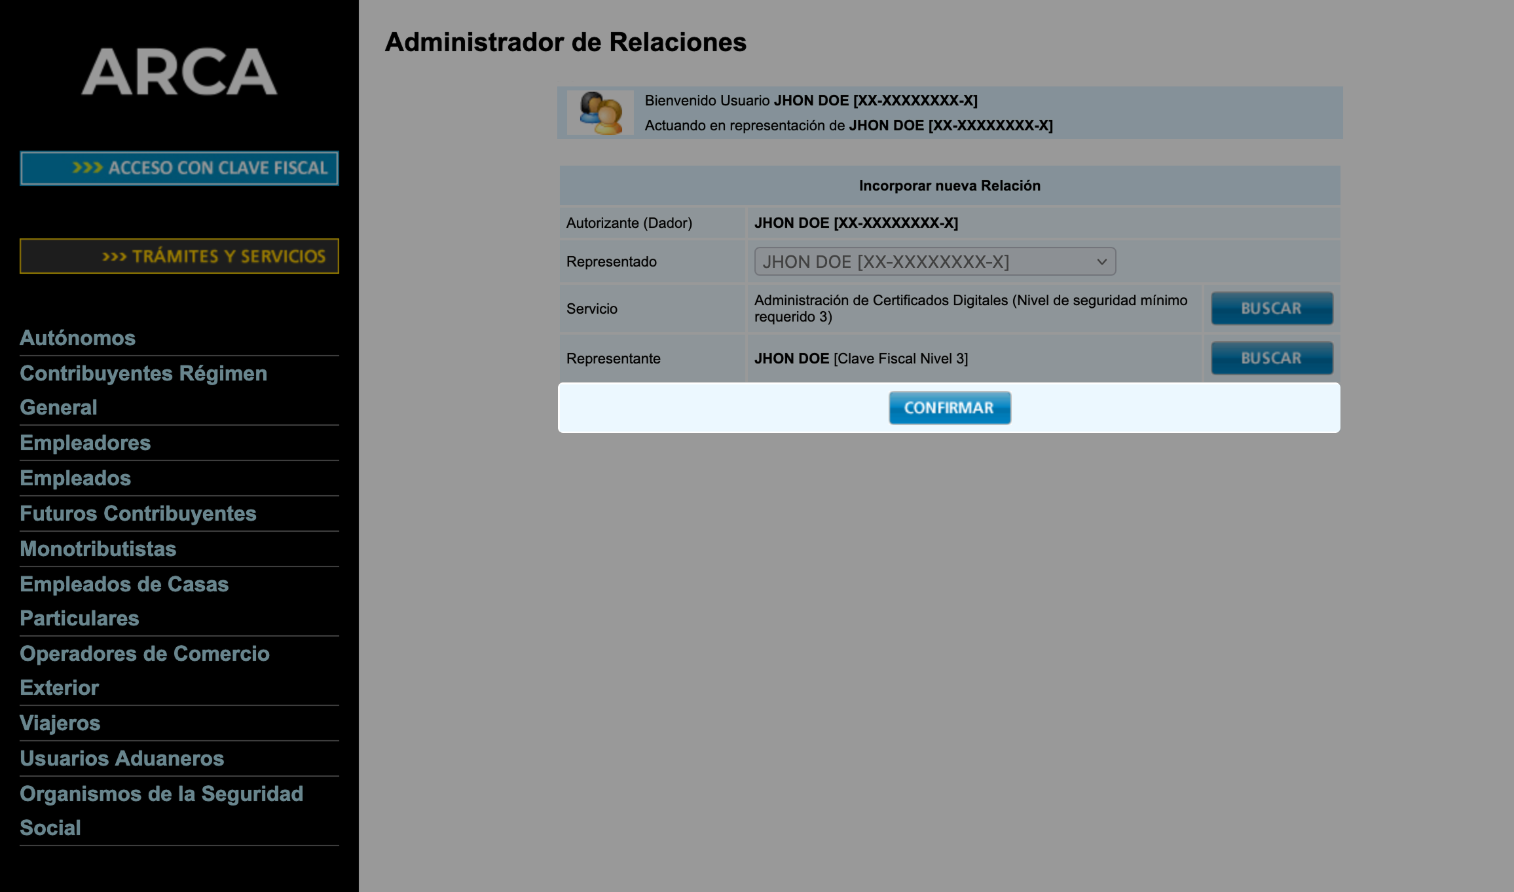1514x892 pixels.
Task: Click BUSCAR in the Servicio row
Action: tap(1271, 308)
